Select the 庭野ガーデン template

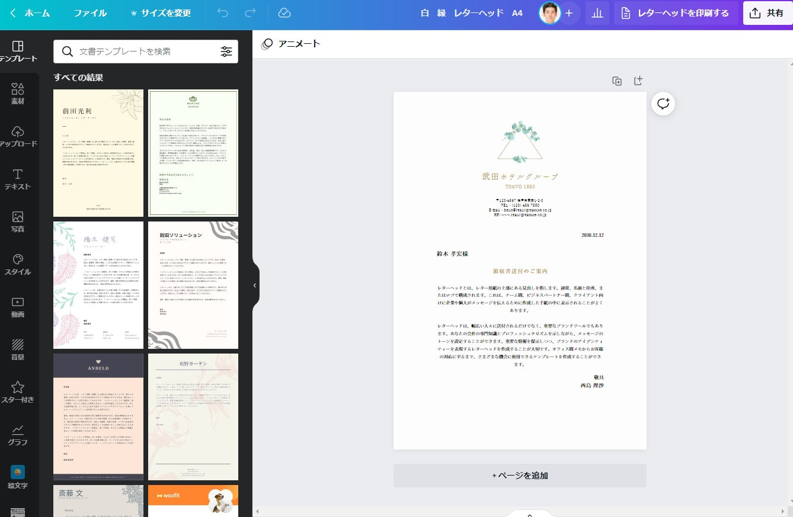193,417
